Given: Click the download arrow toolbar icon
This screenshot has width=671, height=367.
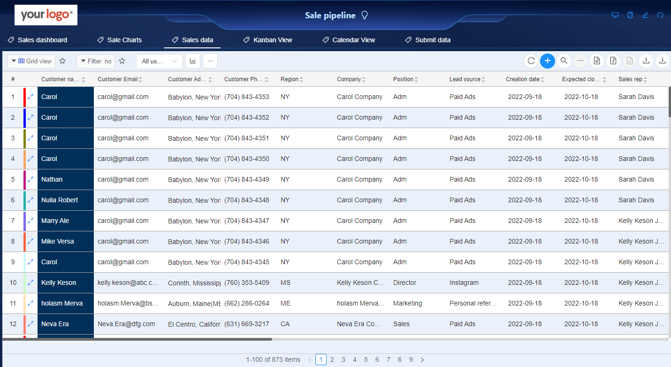Looking at the screenshot, I should pyautogui.click(x=663, y=61).
